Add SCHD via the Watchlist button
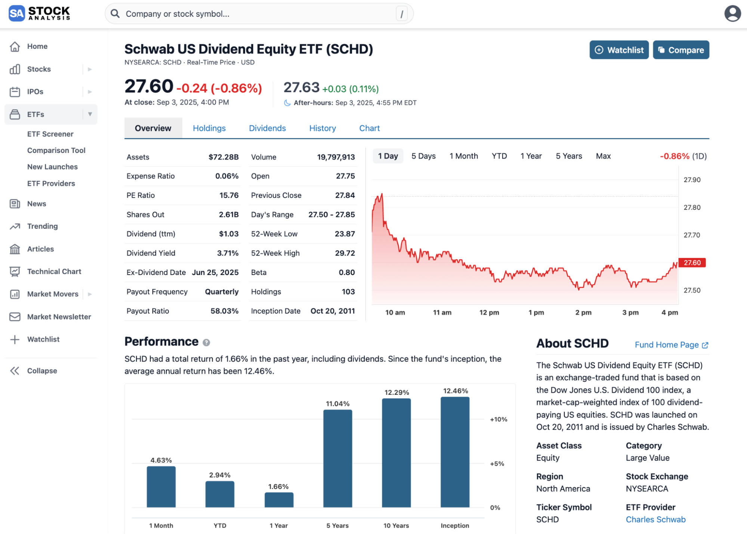Image resolution: width=747 pixels, height=534 pixels. click(619, 50)
